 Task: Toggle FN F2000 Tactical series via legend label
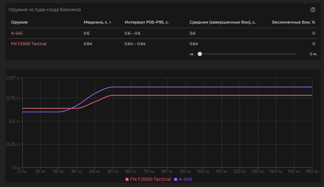tap(150, 179)
